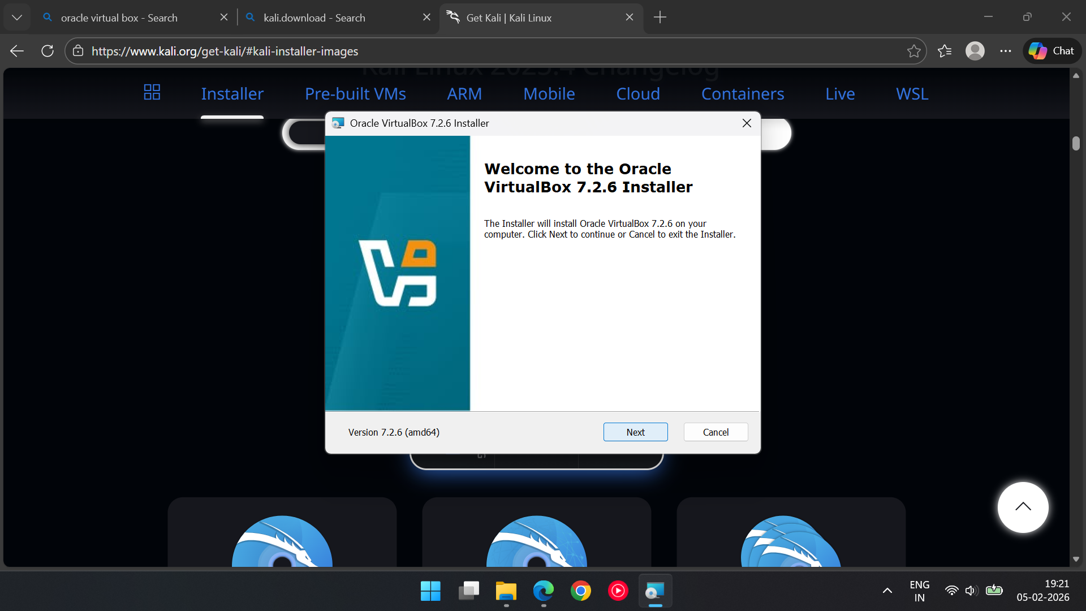Switch to the ARM tab

click(464, 94)
